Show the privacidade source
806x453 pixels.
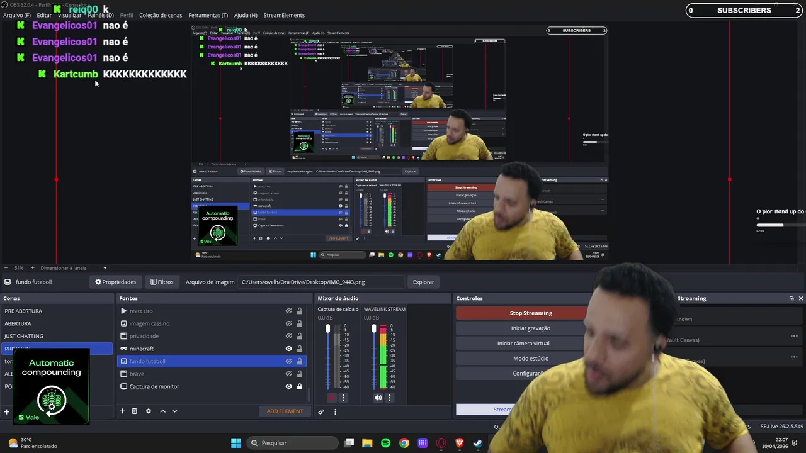[289, 336]
